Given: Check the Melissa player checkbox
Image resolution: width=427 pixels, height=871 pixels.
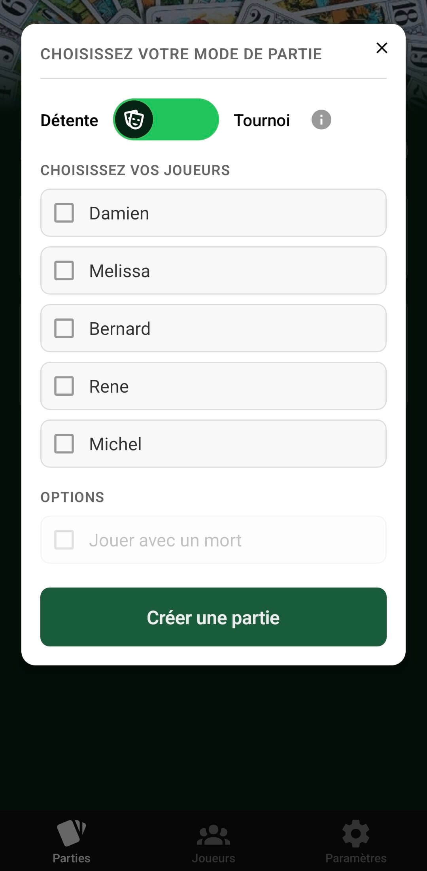Looking at the screenshot, I should coord(64,271).
